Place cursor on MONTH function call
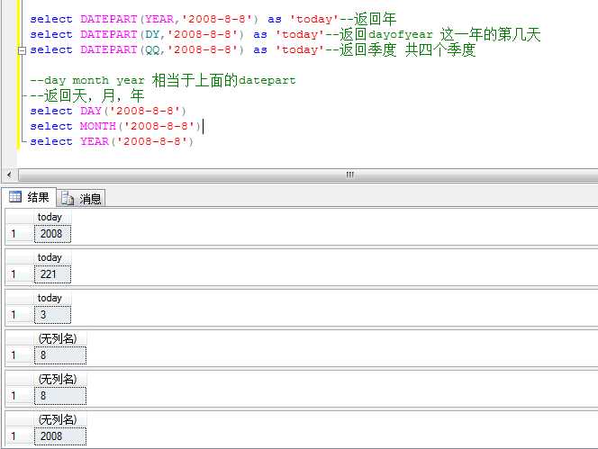598x449 pixels. 97,126
